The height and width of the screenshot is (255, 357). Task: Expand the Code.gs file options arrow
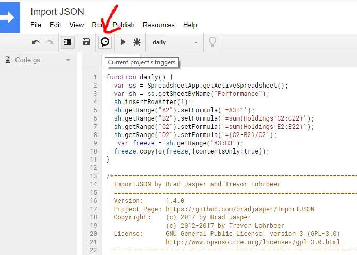68,60
